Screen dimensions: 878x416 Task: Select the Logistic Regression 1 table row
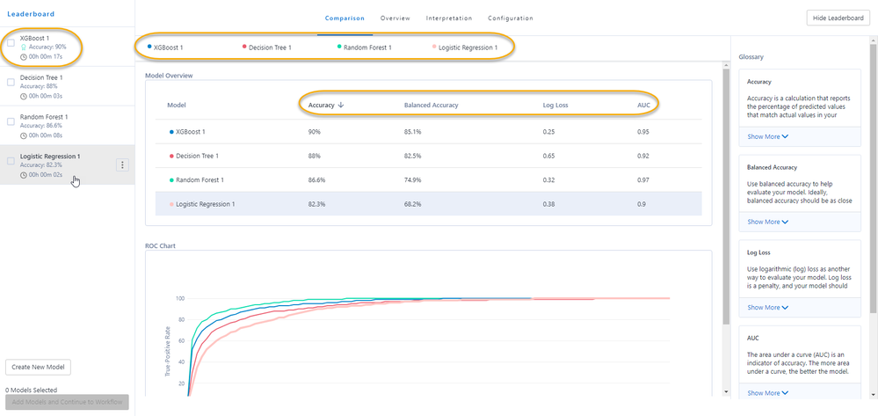[428, 204]
